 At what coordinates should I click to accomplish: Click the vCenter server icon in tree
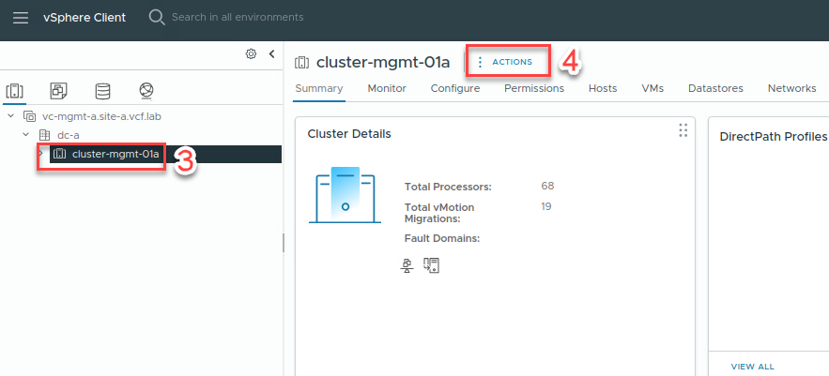click(x=30, y=116)
